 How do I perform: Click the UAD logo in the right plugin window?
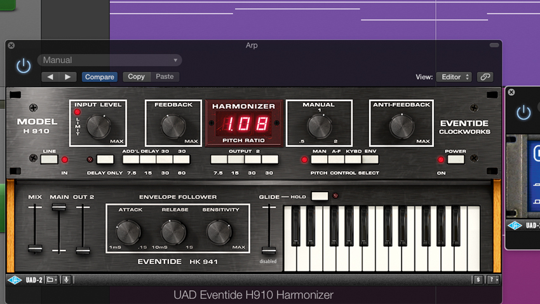515,226
